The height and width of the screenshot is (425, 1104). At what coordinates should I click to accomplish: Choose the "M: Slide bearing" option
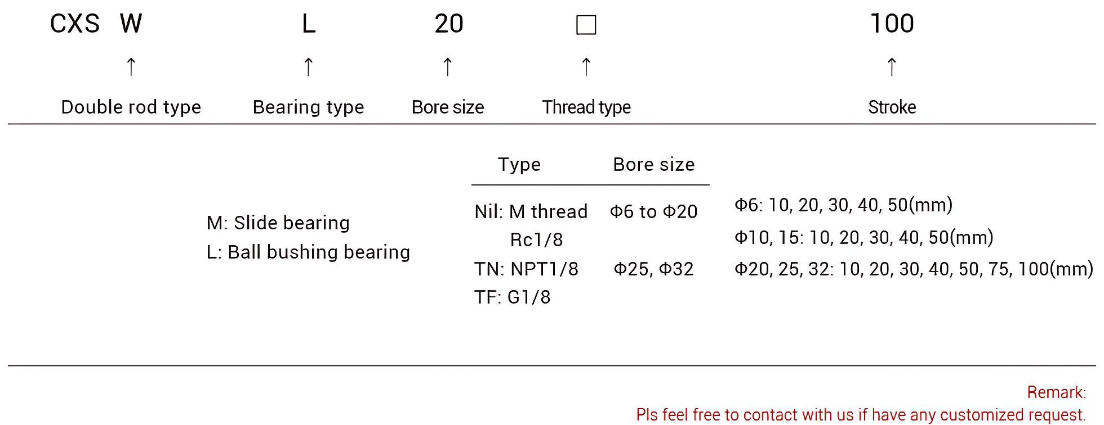278,223
